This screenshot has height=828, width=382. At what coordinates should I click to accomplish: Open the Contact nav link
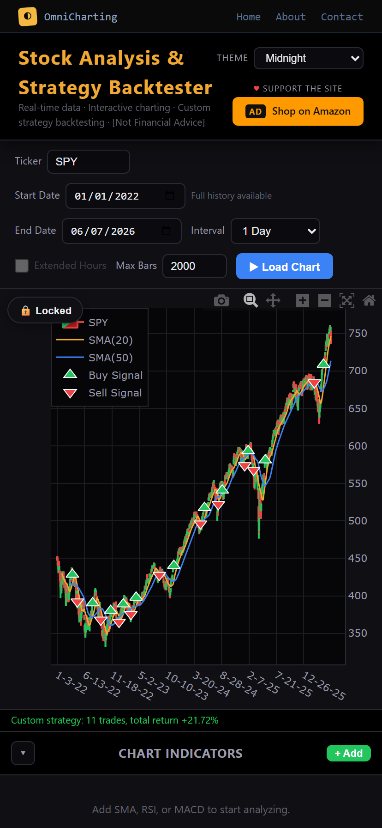click(x=342, y=17)
